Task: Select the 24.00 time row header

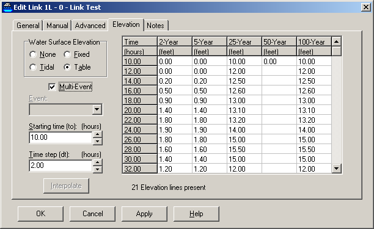Action: [x=140, y=130]
